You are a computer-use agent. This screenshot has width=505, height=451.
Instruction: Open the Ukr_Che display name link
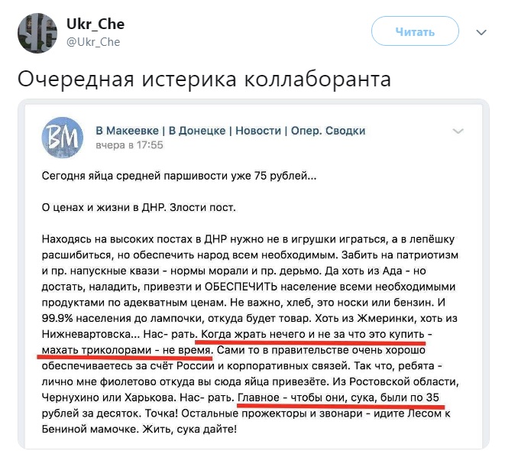pyautogui.click(x=95, y=24)
